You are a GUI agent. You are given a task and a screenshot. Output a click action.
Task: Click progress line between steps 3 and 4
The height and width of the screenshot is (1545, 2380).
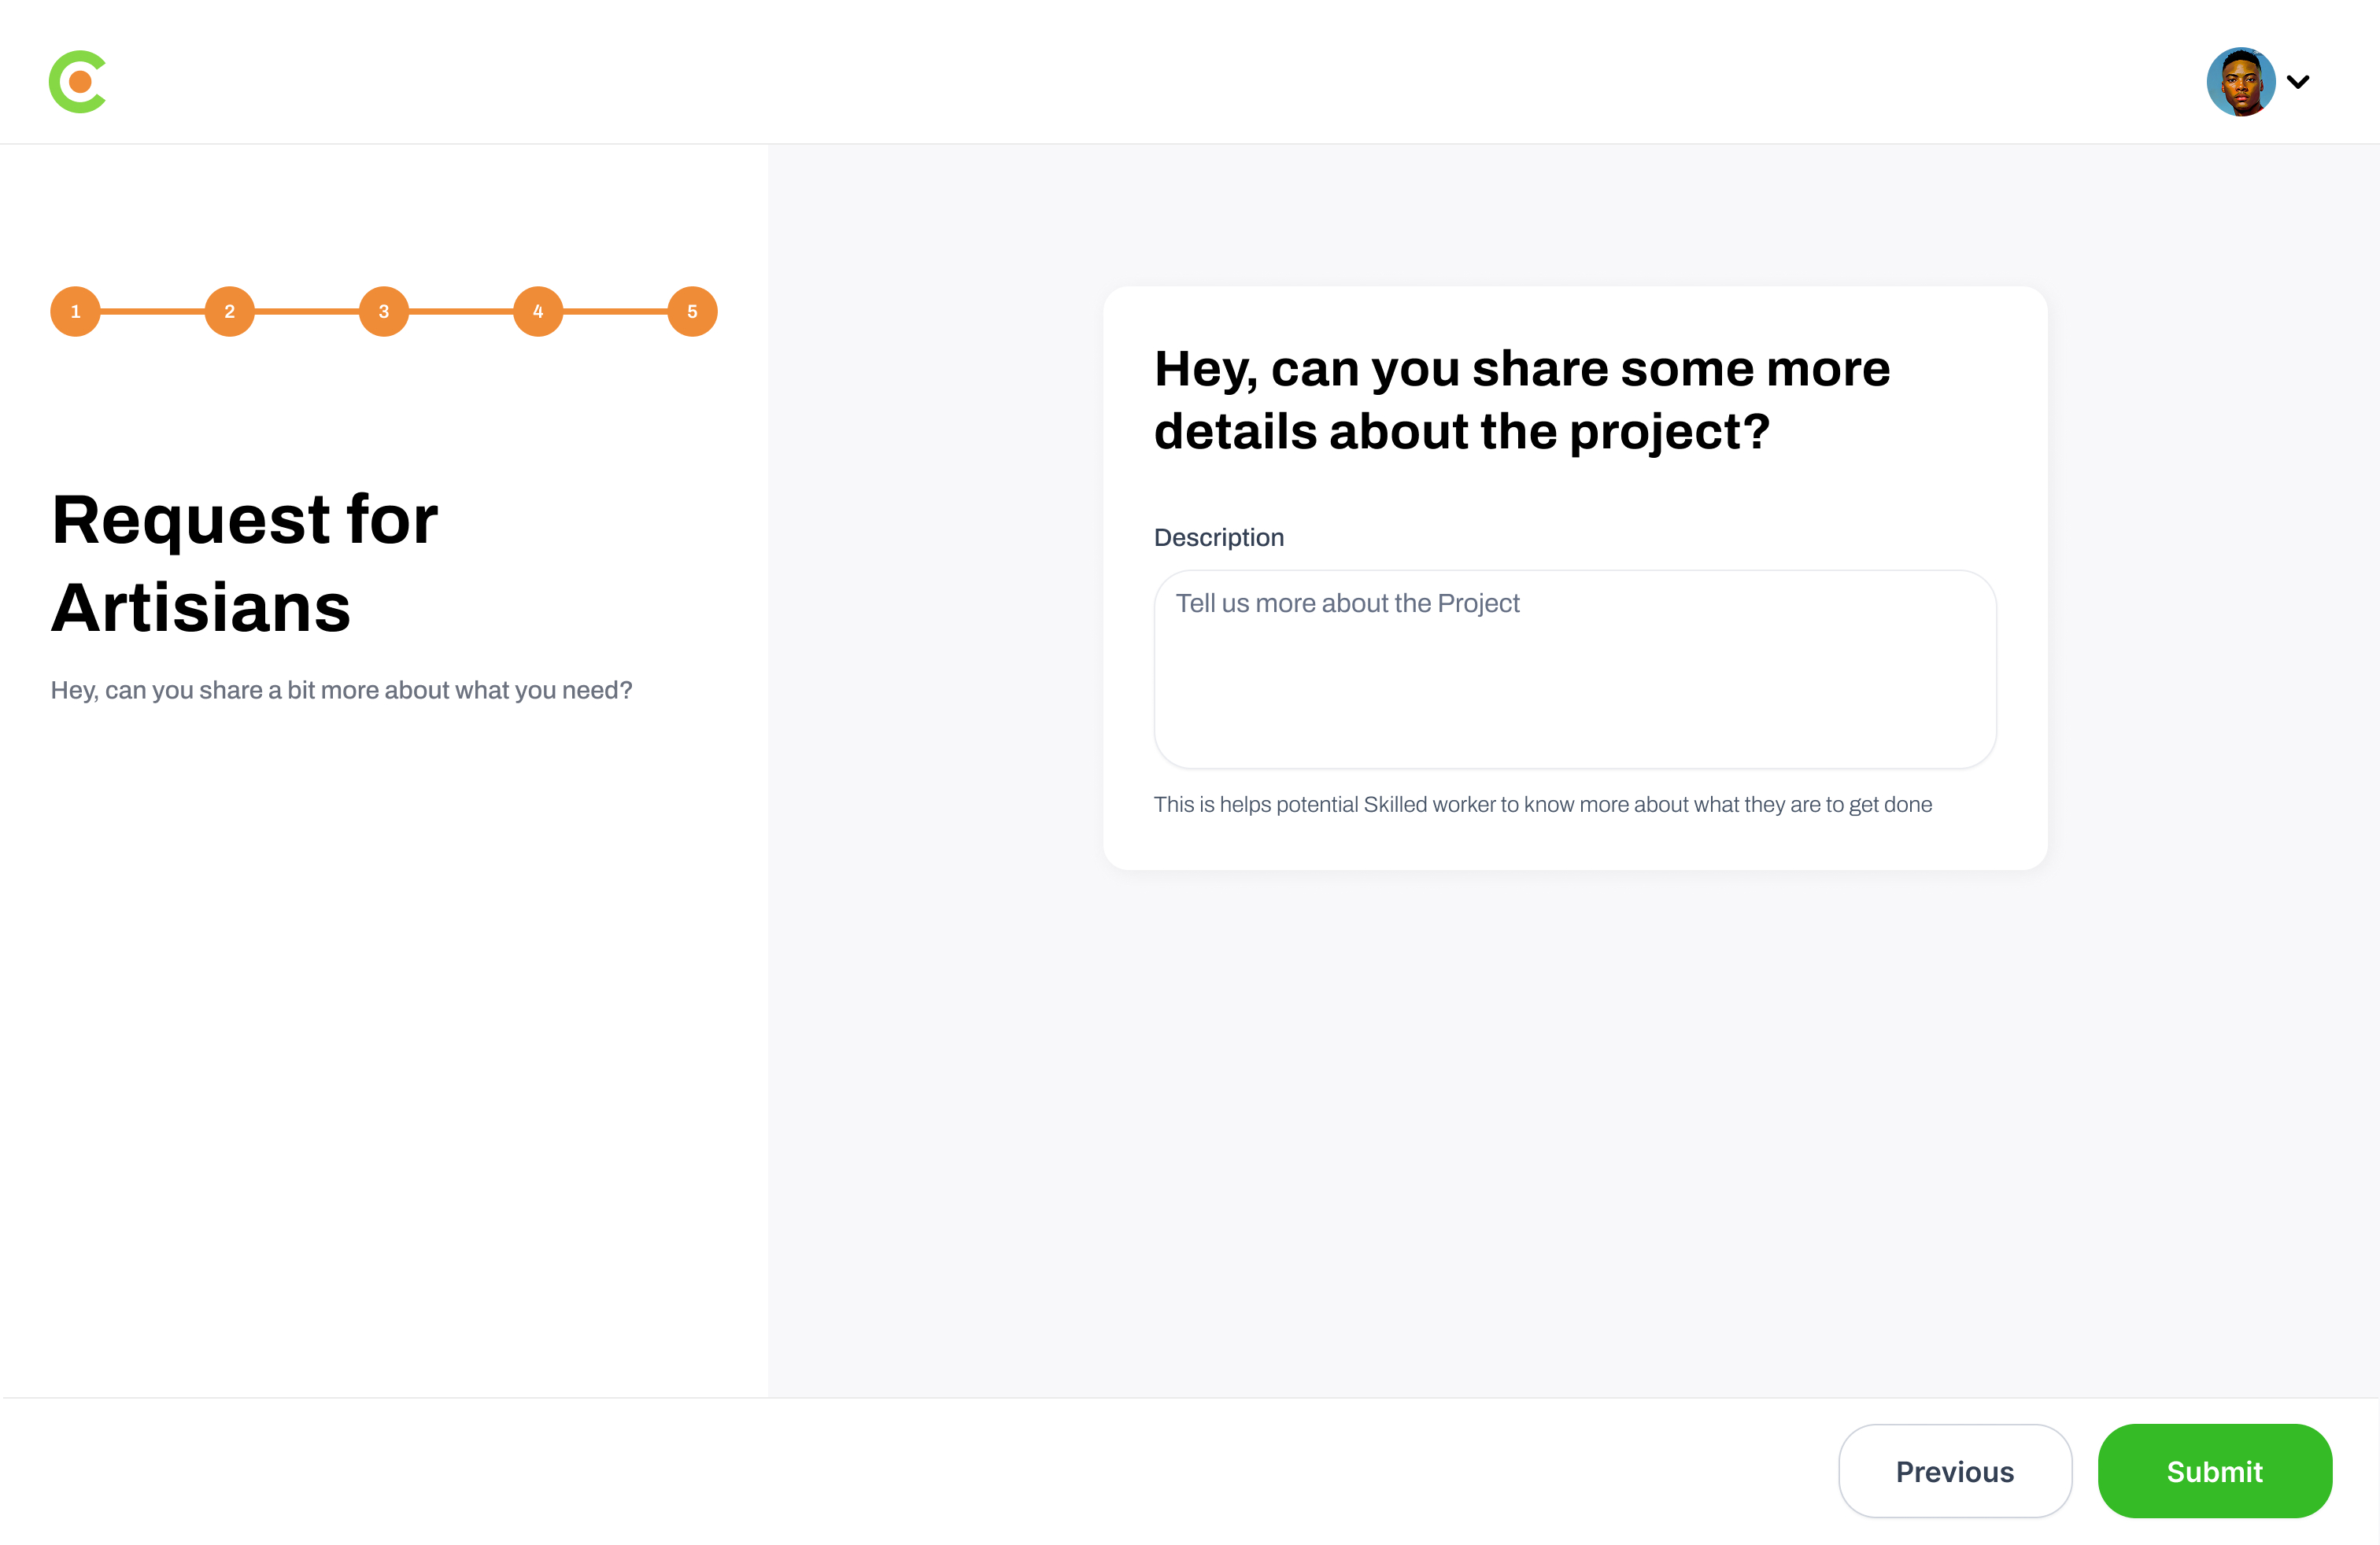tap(461, 312)
